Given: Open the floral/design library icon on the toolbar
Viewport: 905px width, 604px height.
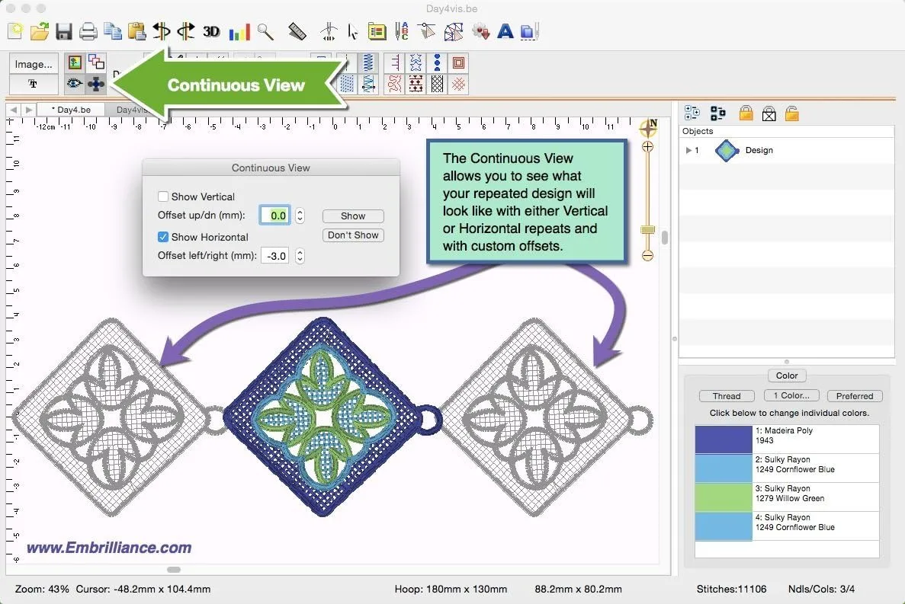Looking at the screenshot, I should pos(480,31).
